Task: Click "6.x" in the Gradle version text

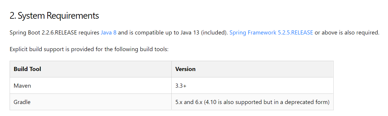Action: tap(199, 102)
